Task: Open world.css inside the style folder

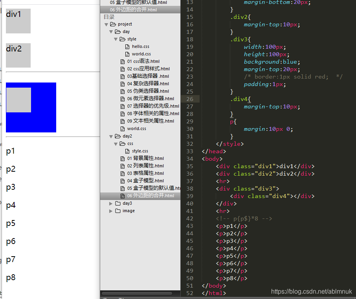Action: [x=141, y=54]
